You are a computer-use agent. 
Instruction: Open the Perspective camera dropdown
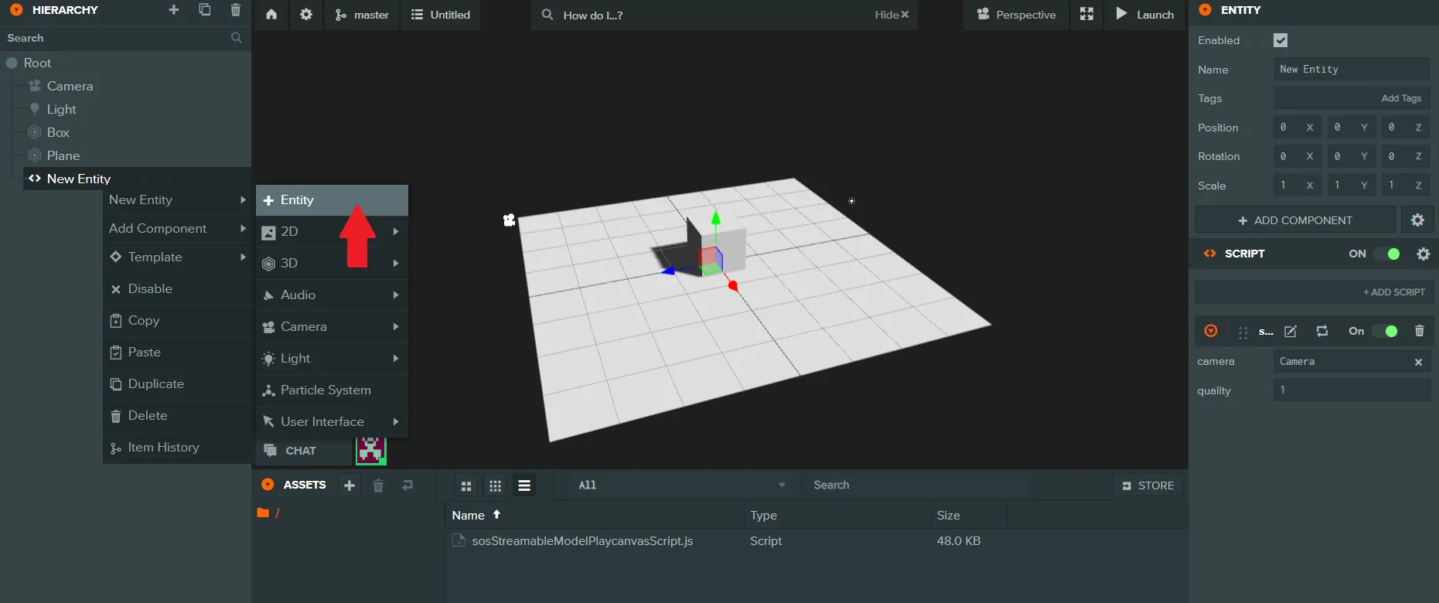click(x=1016, y=15)
